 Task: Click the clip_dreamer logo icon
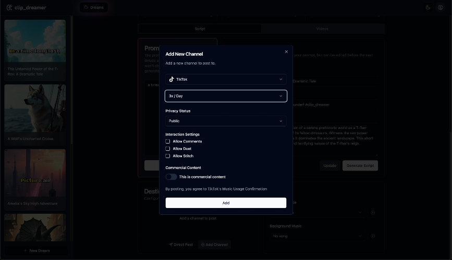(x=9, y=7)
